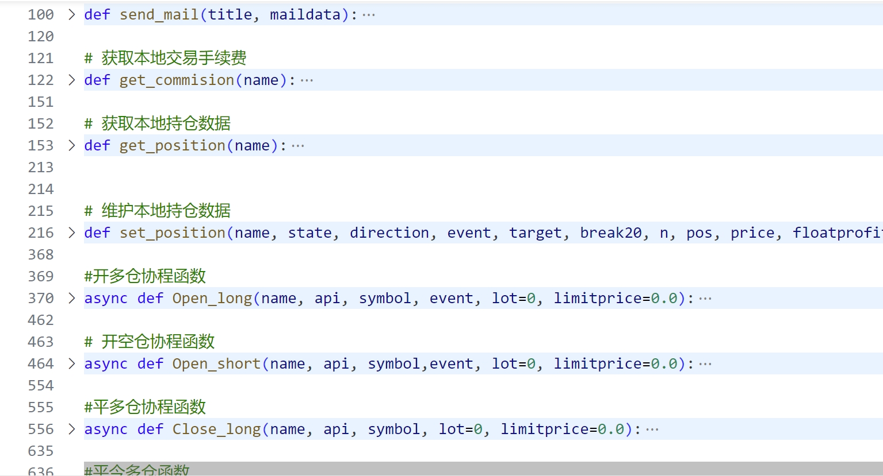
Task: Click the fold ellipsis after Close_long definition
Action: (x=652, y=429)
